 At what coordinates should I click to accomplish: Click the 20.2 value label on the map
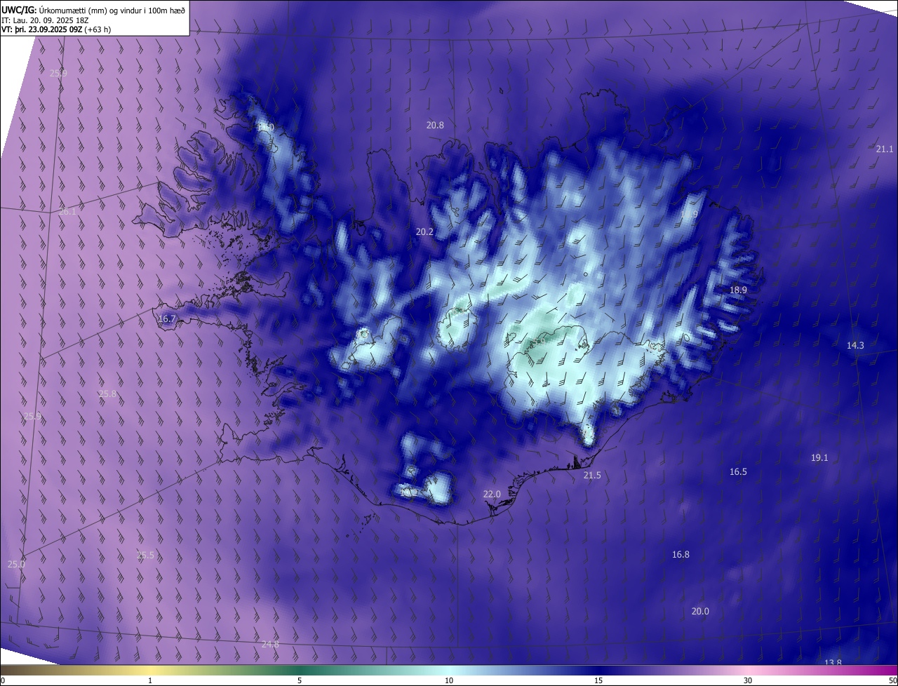pyautogui.click(x=425, y=231)
